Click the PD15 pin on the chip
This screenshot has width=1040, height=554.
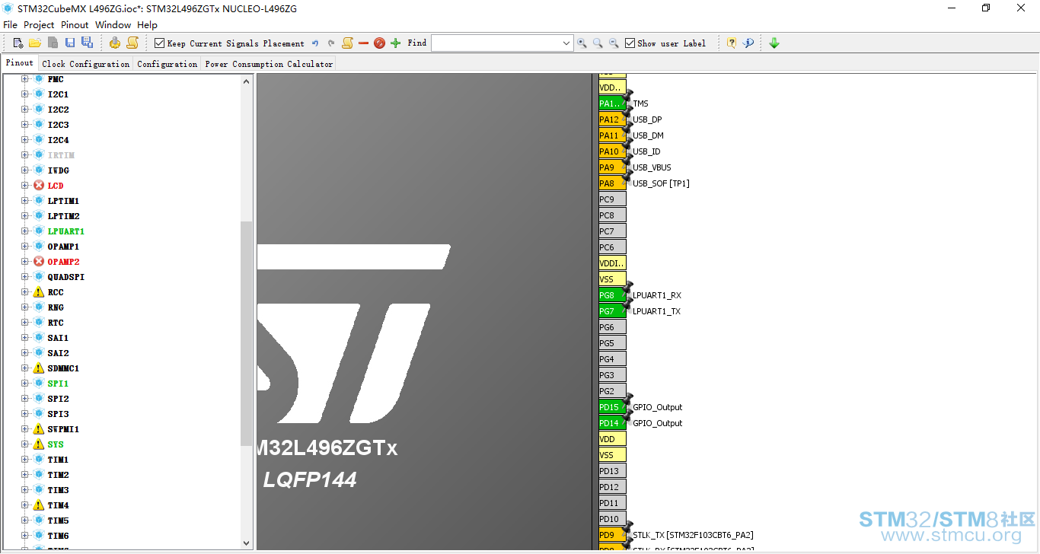click(x=612, y=407)
